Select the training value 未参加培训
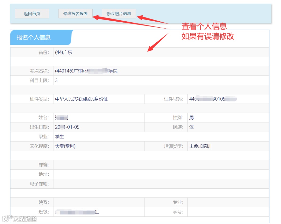 200,146
